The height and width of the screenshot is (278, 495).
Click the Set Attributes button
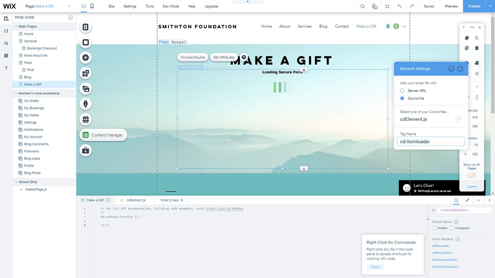point(224,57)
